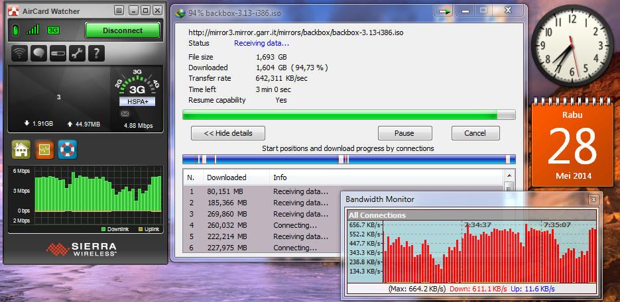The image size is (620, 302).
Task: Click the AirCard Watcher menu icon in title bar
Action: click(x=119, y=11)
